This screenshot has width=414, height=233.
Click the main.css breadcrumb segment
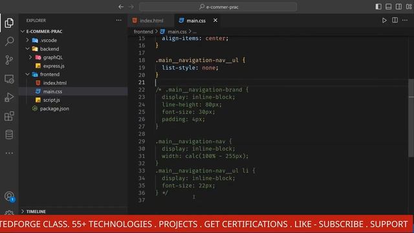pyautogui.click(x=177, y=32)
